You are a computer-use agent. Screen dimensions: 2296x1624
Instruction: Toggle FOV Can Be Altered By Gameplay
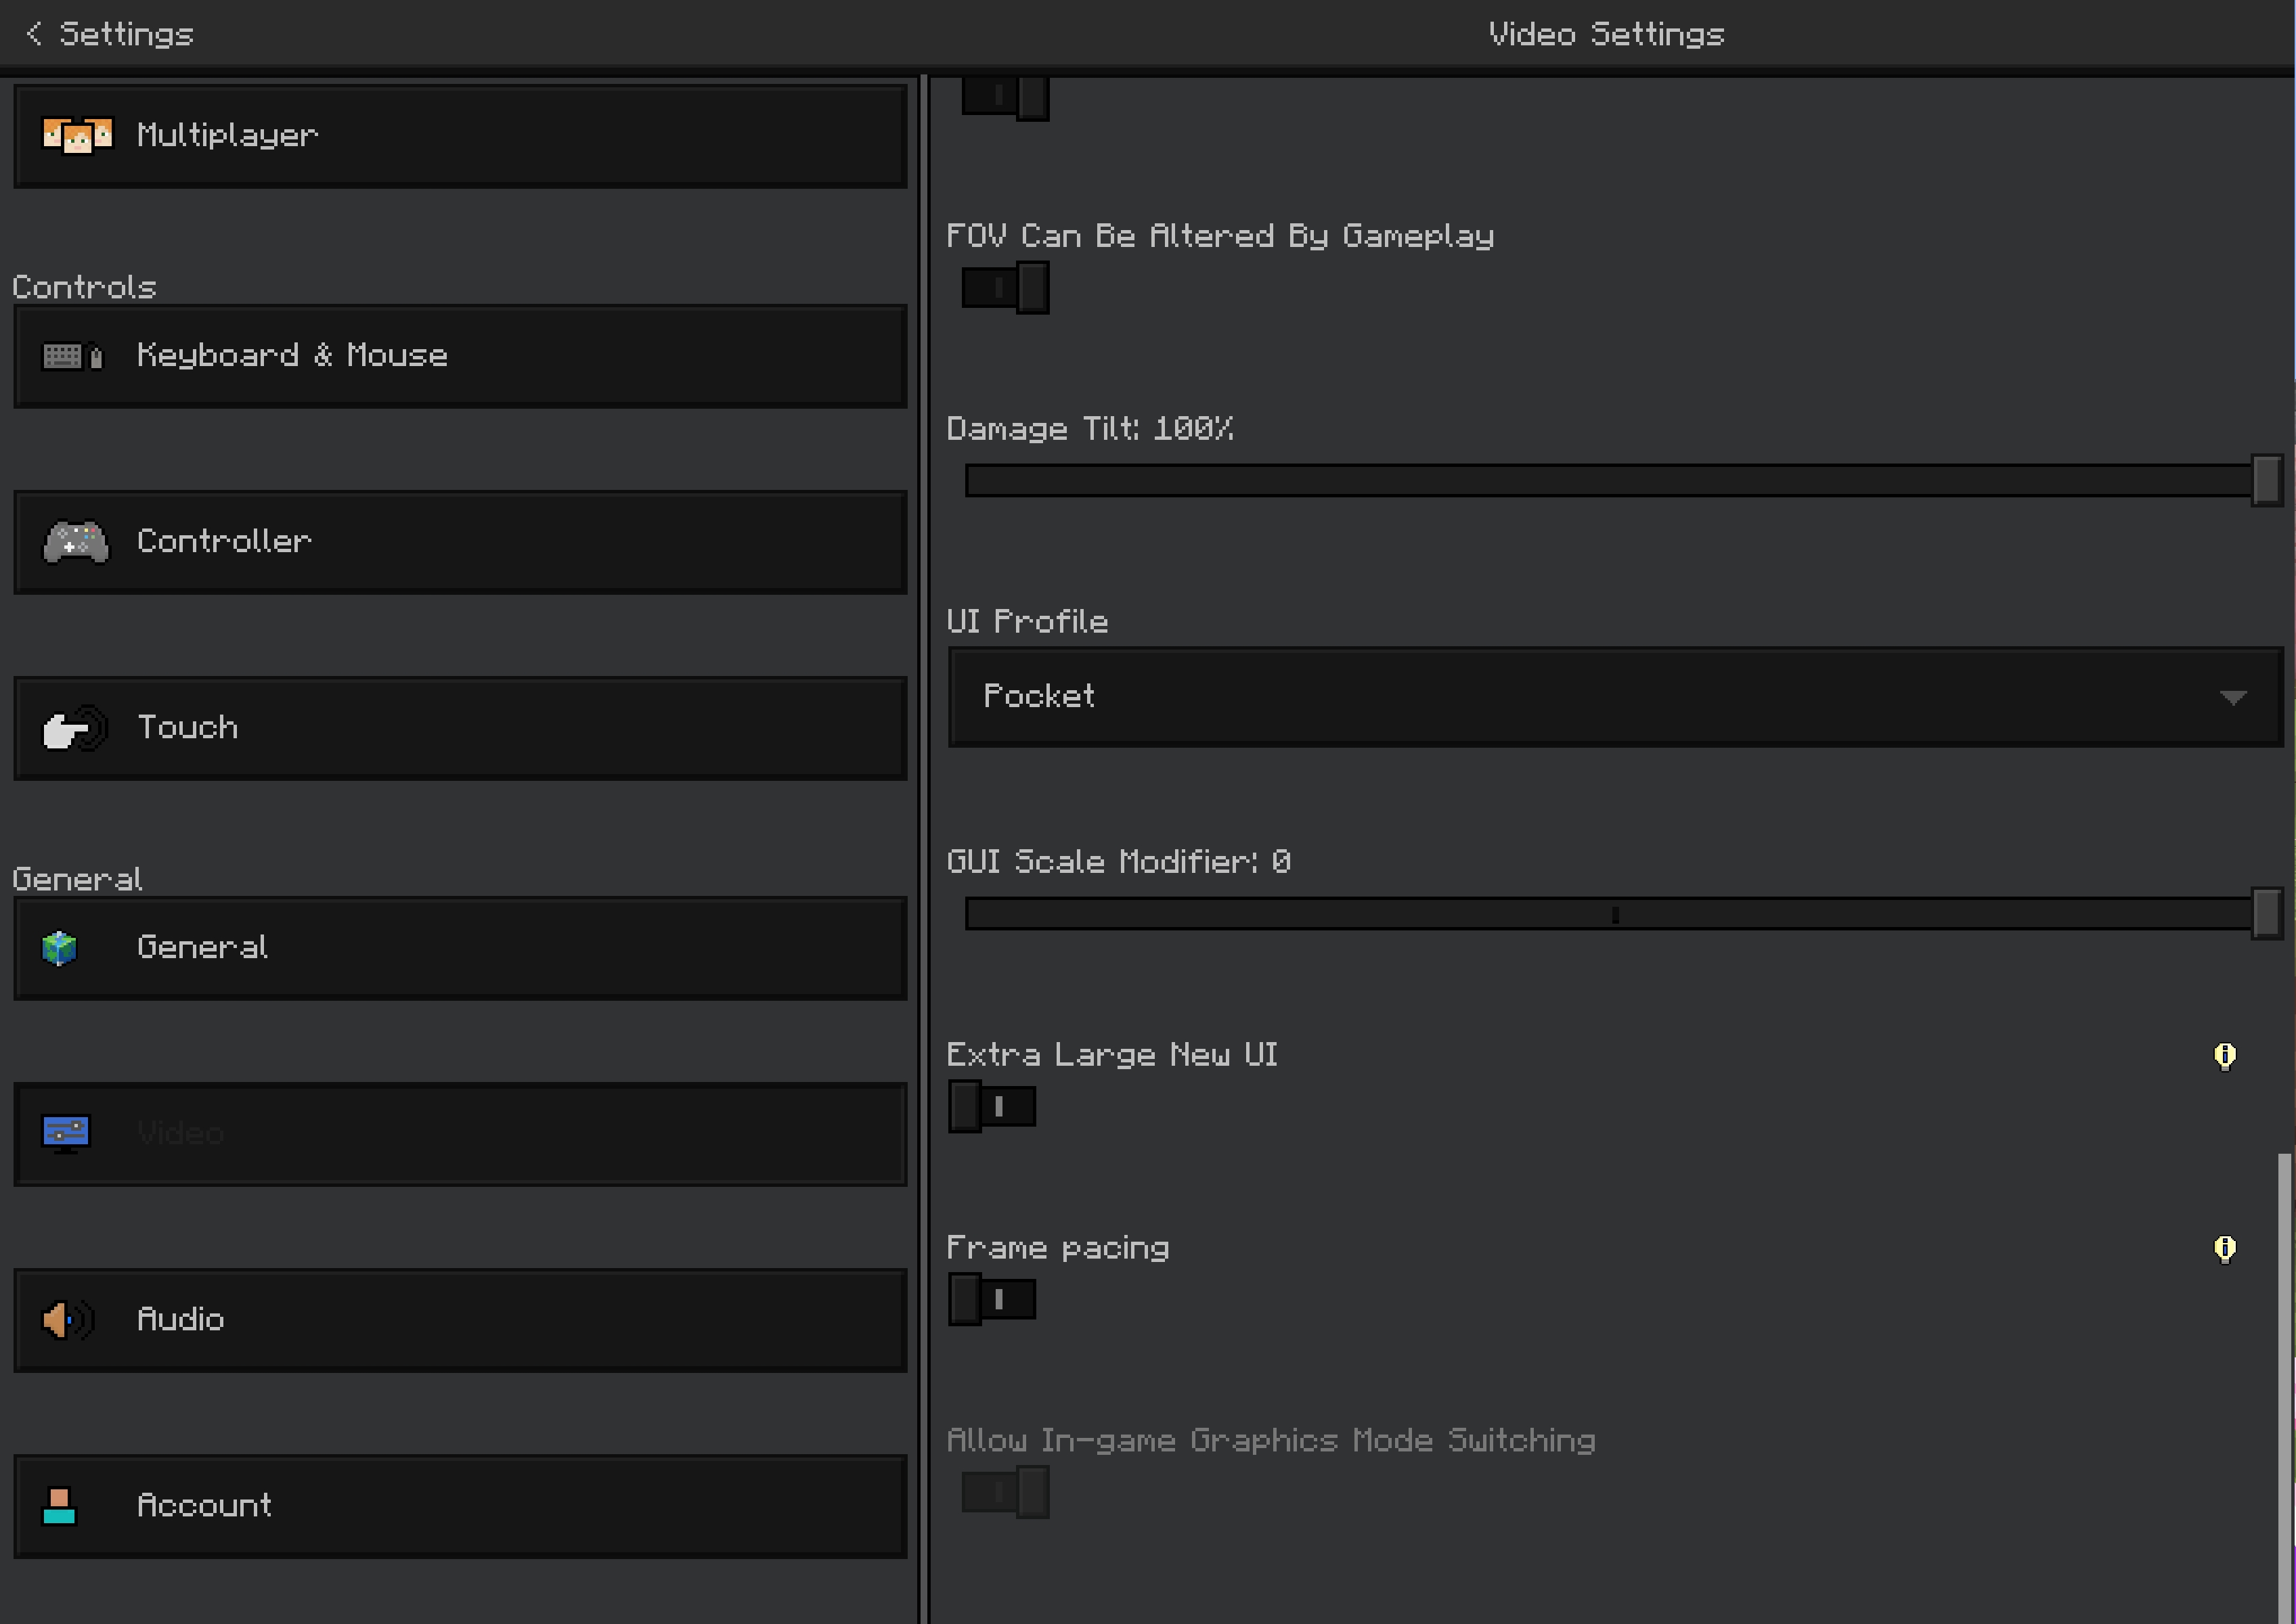[x=1005, y=288]
